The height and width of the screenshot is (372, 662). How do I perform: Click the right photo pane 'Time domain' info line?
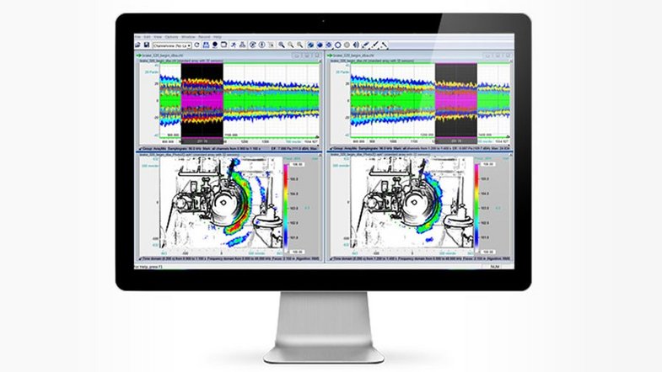(x=421, y=258)
